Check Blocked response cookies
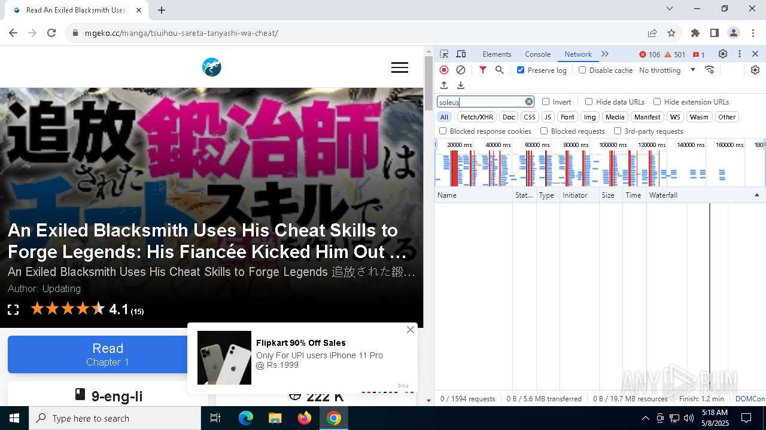 click(443, 131)
